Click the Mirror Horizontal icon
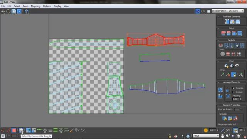Image resolution: width=247 pixels, height=139 pixels. pyautogui.click(x=27, y=11)
